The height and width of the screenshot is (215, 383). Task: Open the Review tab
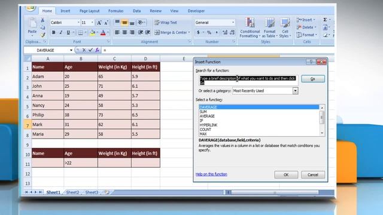156,11
